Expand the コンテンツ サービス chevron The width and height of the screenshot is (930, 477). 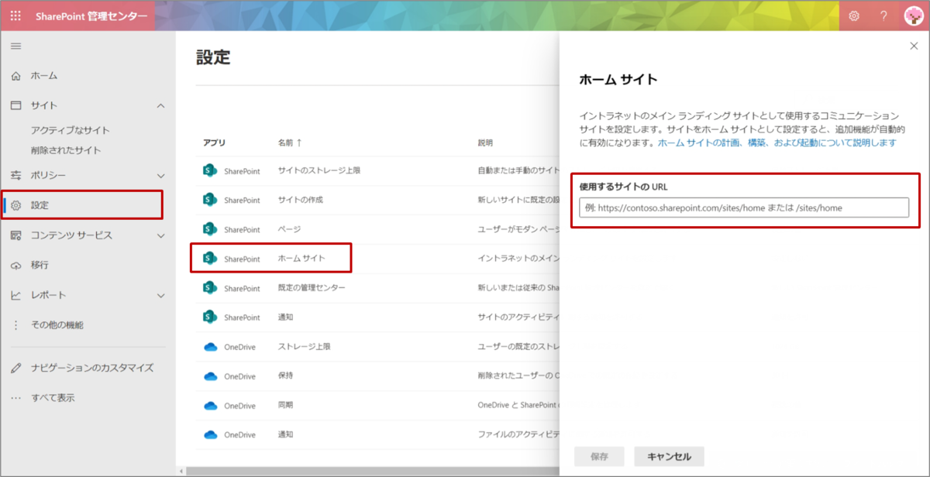(x=160, y=235)
